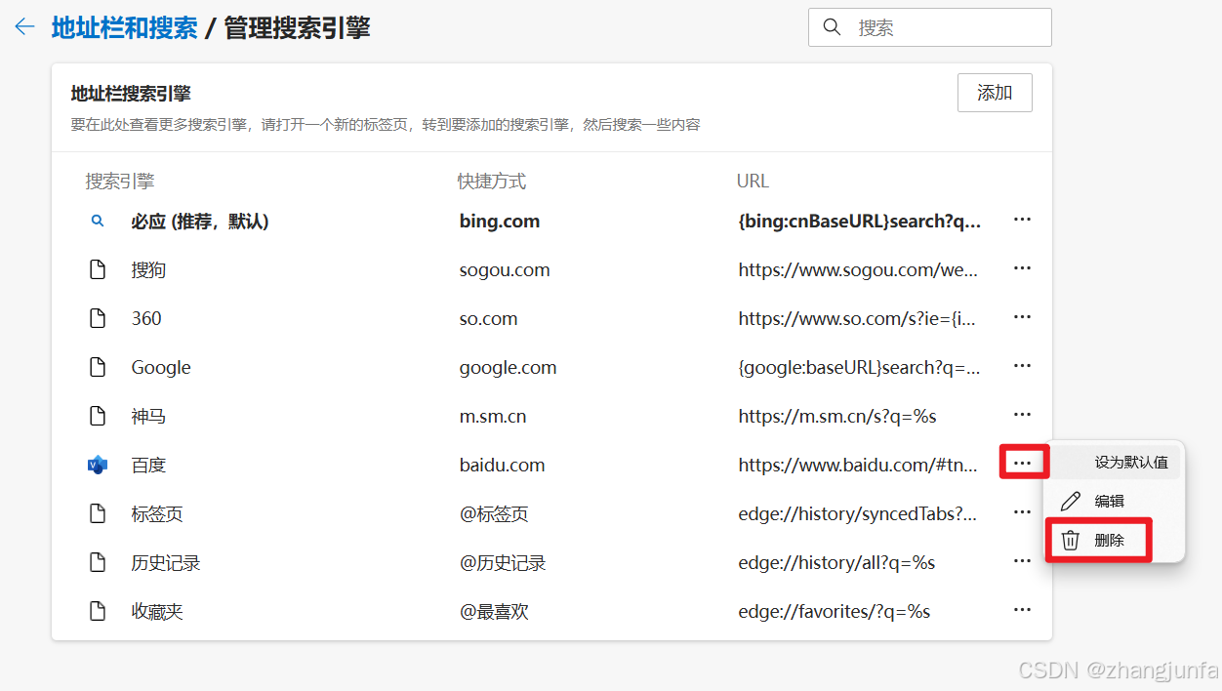
Task: Click the @标签页 shortcut text
Action: coord(494,514)
